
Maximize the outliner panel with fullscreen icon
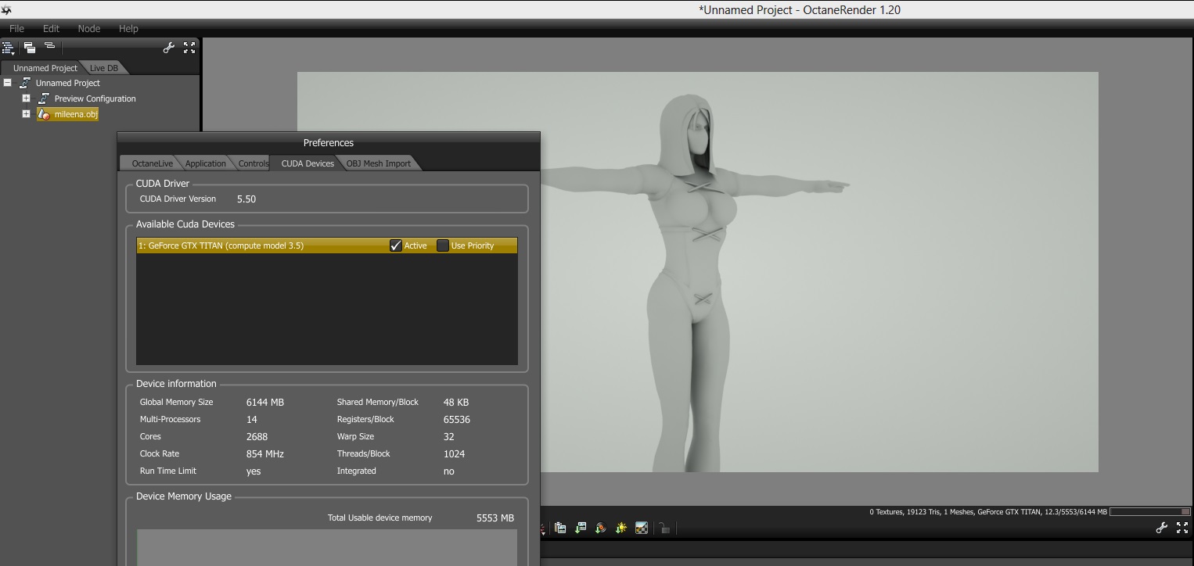click(x=189, y=48)
